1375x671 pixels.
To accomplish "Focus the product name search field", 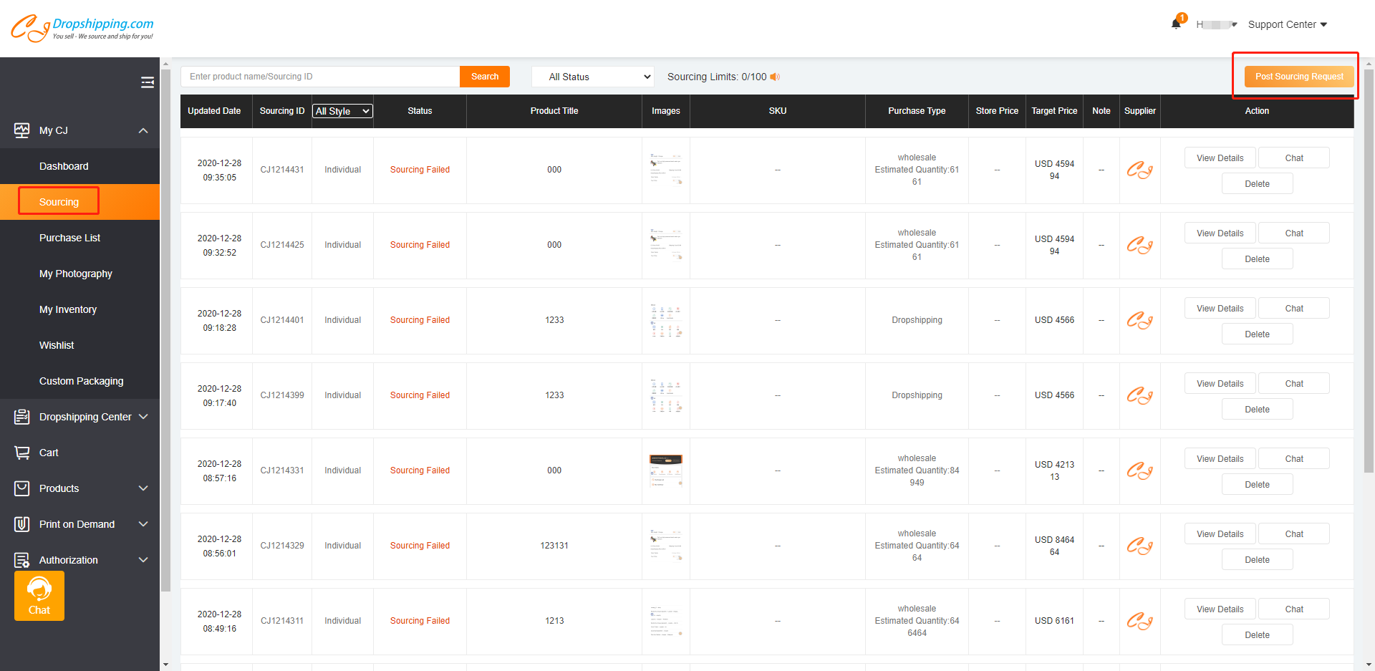I will pos(319,77).
